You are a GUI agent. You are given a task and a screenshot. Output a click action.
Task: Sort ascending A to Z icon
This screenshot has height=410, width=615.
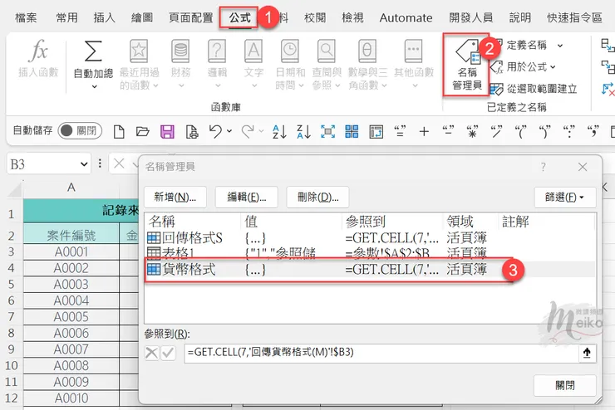tap(279, 132)
